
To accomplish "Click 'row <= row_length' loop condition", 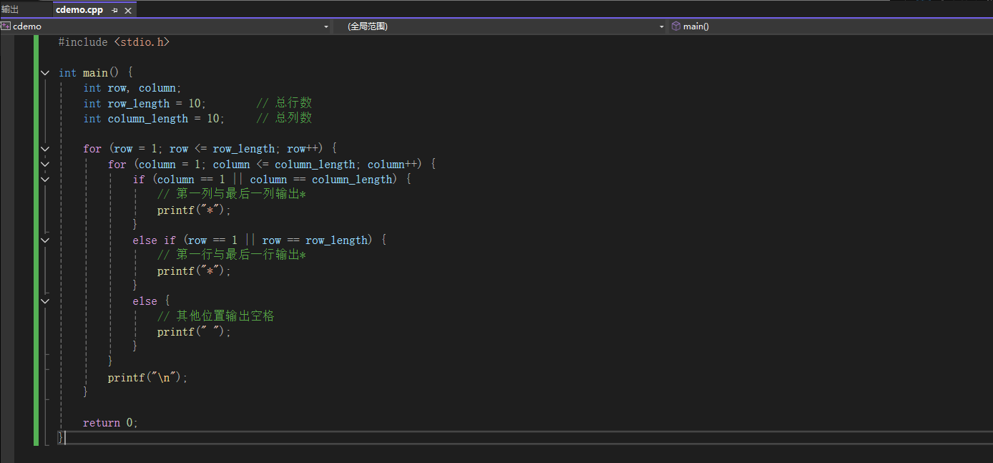I will (x=222, y=149).
